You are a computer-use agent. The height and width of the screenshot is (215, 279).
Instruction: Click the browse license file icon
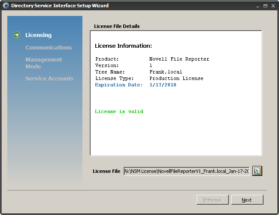[257, 171]
